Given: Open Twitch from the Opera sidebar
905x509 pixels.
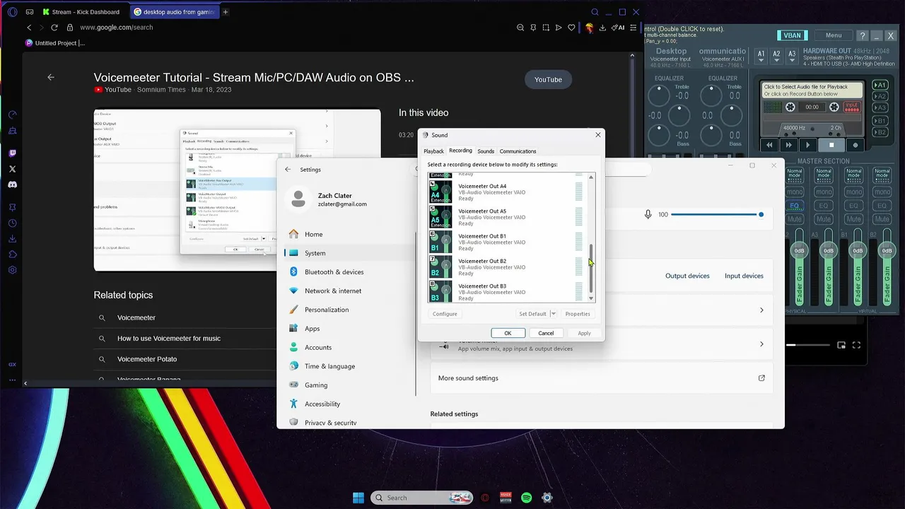Looking at the screenshot, I should pyautogui.click(x=12, y=153).
